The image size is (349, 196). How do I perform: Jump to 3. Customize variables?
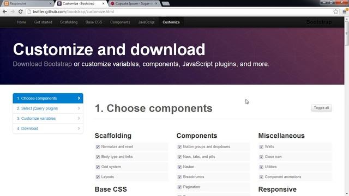point(48,119)
